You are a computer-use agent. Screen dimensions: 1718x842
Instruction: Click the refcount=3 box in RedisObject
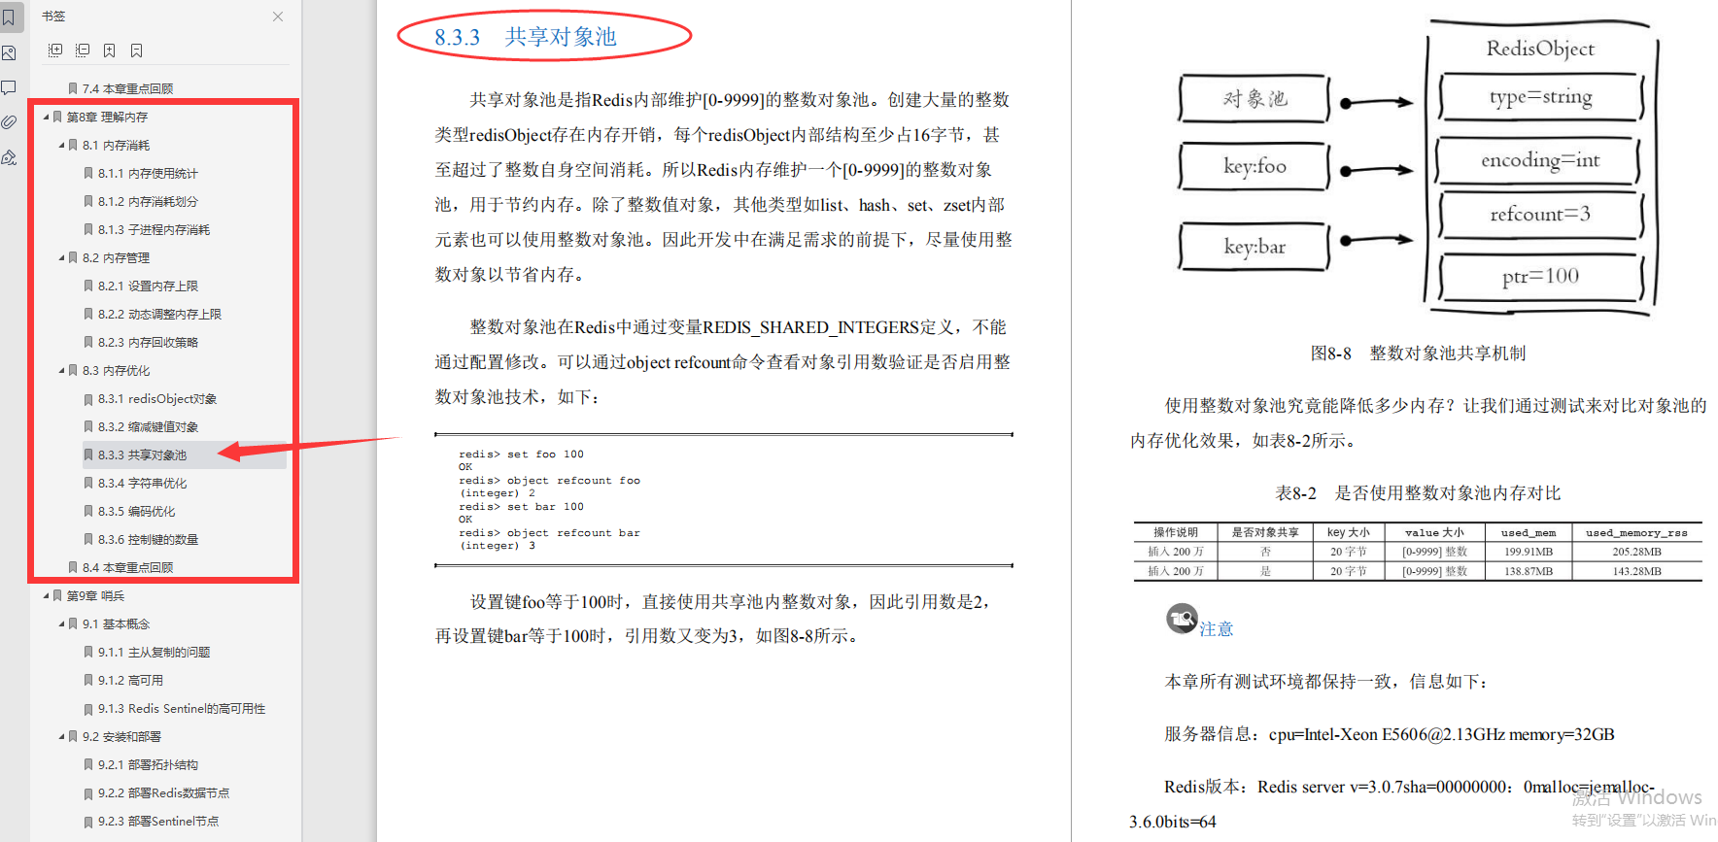1541,215
